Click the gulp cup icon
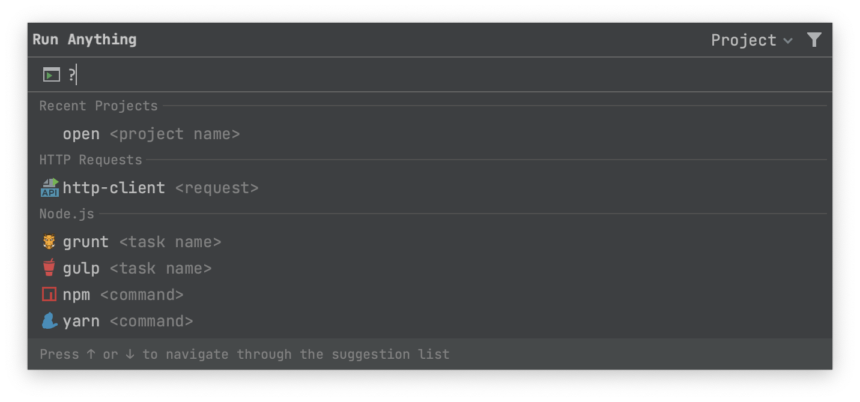The width and height of the screenshot is (860, 402). [49, 268]
